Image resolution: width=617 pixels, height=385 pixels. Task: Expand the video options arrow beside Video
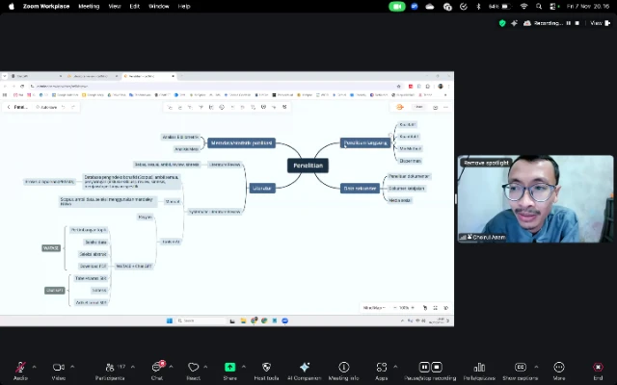click(72, 367)
